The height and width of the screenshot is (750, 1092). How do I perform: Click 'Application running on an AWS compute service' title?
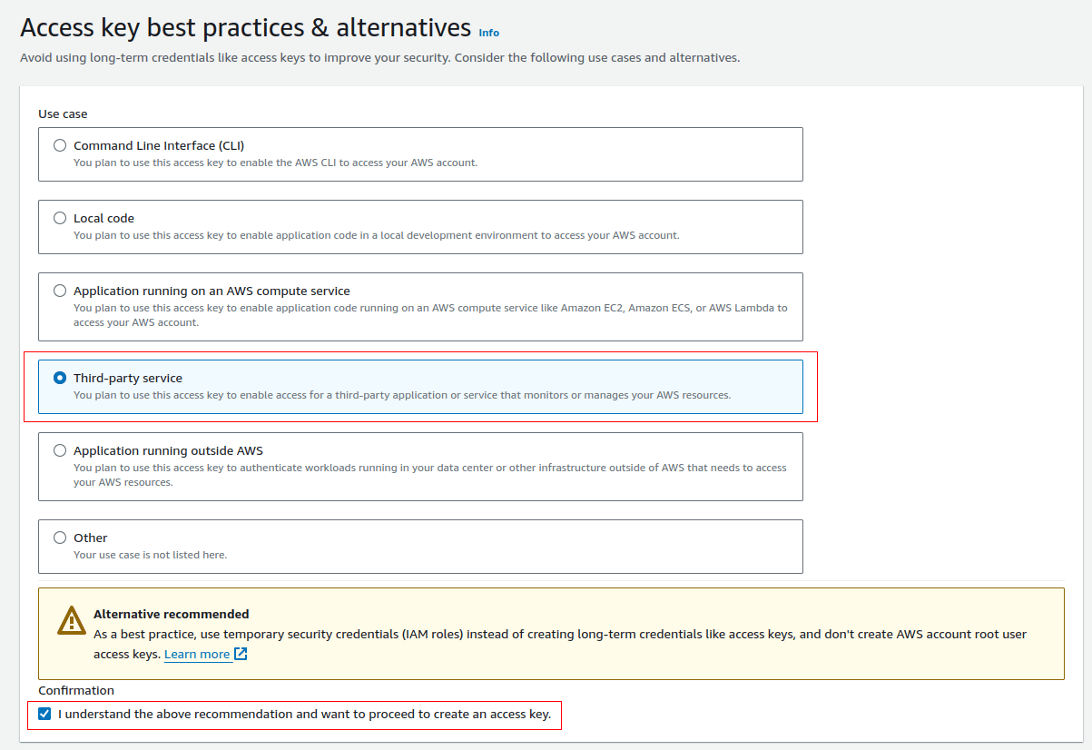[212, 291]
